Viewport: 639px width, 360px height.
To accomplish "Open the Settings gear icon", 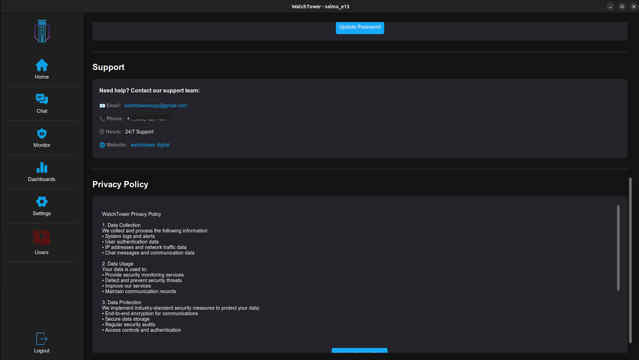I will (x=42, y=201).
